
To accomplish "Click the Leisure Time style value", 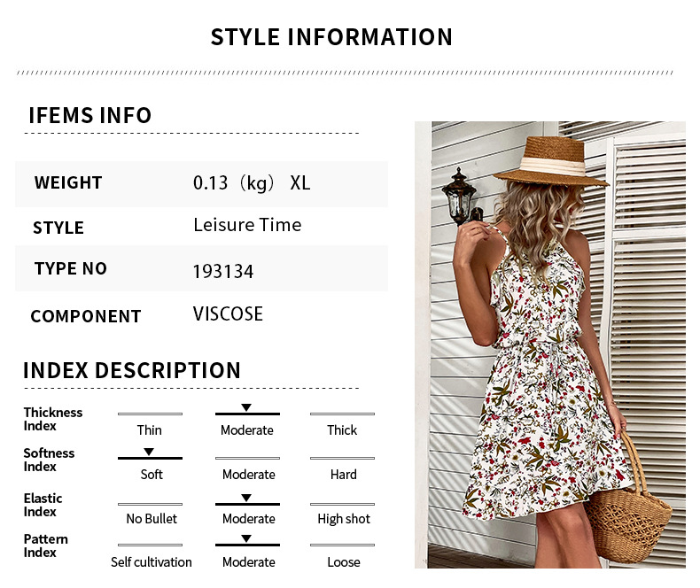I will point(247,225).
